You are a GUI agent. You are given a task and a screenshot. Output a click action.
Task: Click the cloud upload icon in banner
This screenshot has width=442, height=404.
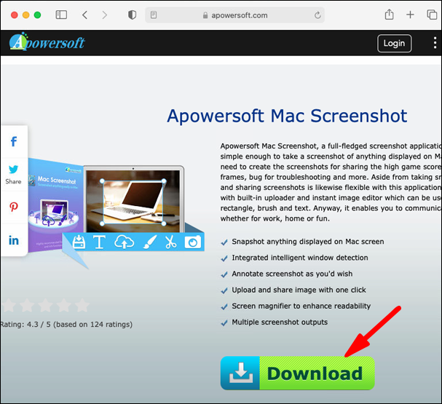125,242
